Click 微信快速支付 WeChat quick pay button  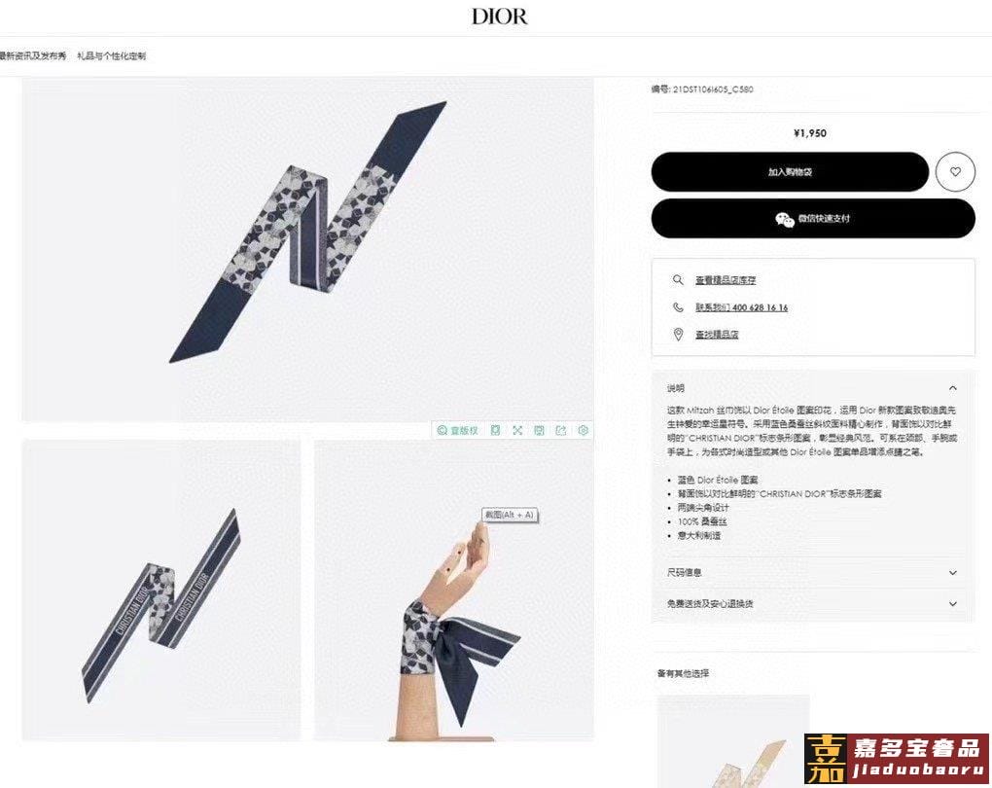coord(813,218)
